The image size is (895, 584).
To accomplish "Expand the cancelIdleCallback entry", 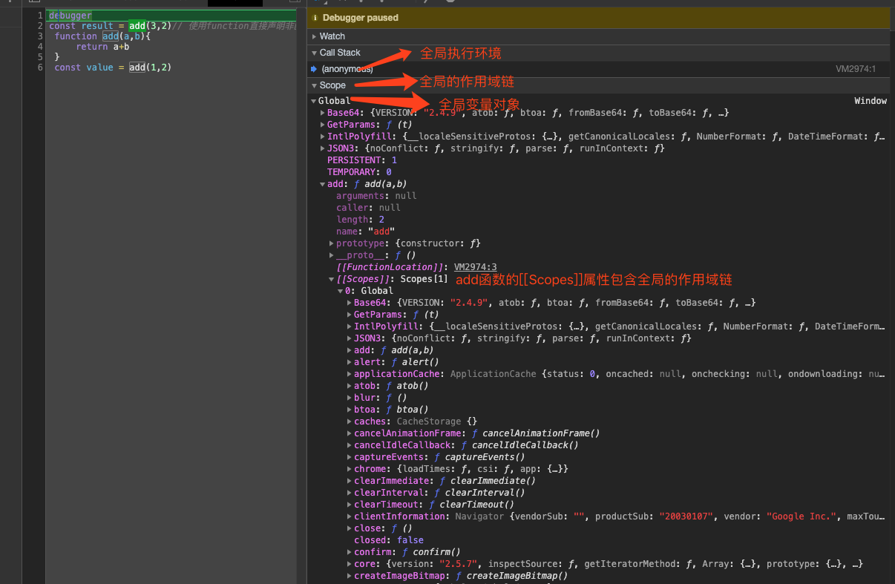I will (350, 445).
